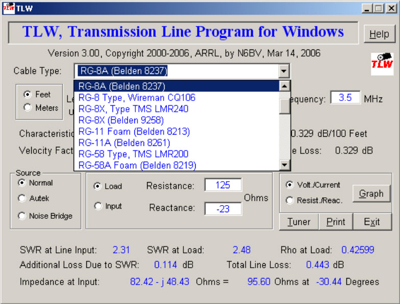This screenshot has height=304, width=400.
Task: Open the Help button
Action: click(380, 34)
